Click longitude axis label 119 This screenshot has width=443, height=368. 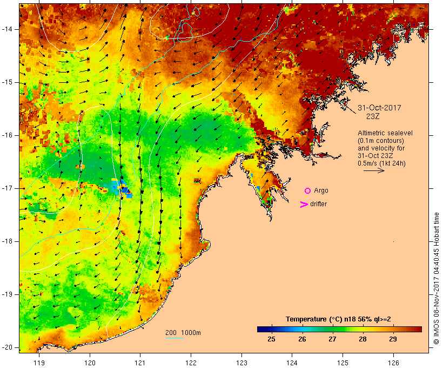39,363
